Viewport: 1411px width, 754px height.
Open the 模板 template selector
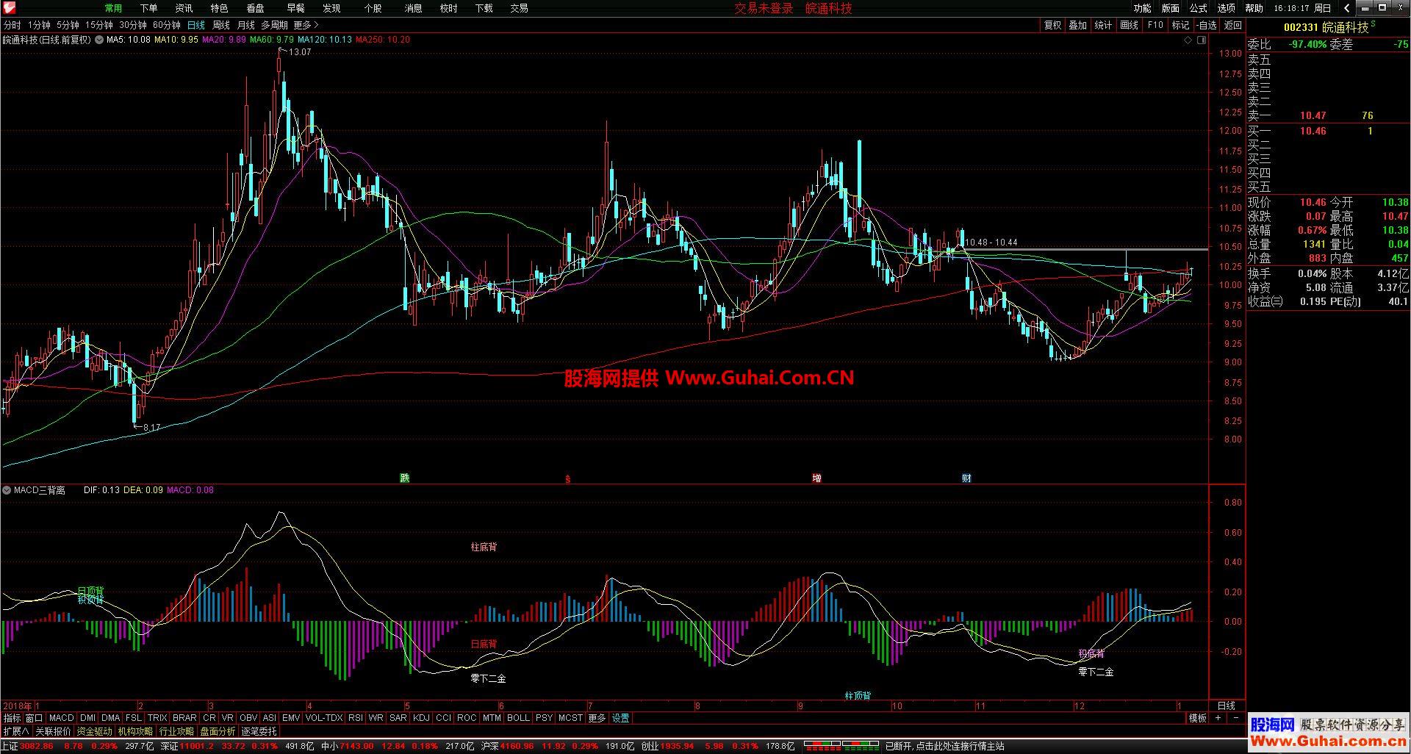(x=1198, y=718)
